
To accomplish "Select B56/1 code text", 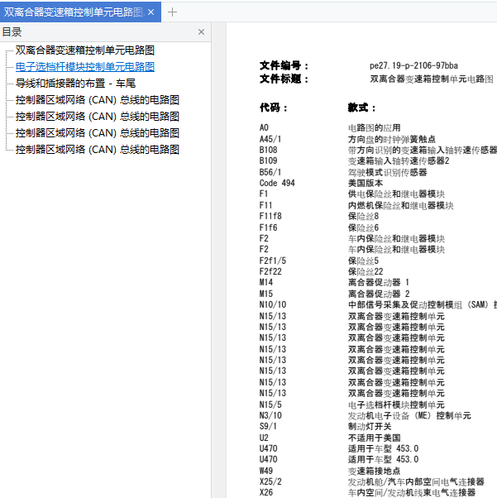I will coord(270,172).
